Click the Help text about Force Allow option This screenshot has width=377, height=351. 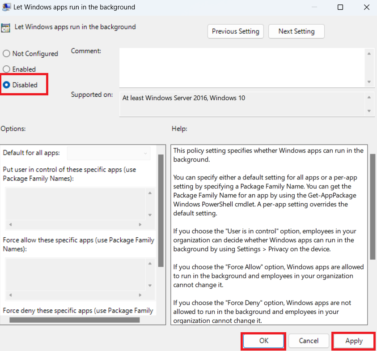pos(268,276)
